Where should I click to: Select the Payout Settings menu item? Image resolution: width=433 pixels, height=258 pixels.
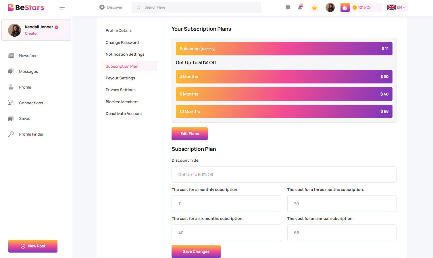120,78
